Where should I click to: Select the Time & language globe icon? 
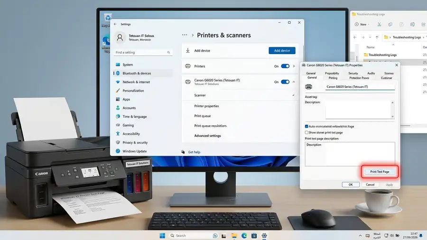118,117
